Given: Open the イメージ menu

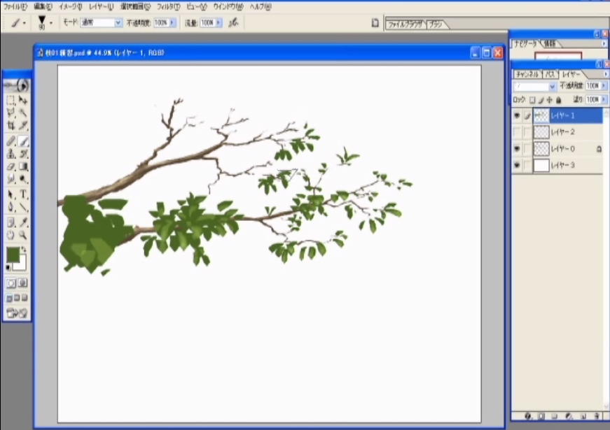Looking at the screenshot, I should coord(71,6).
